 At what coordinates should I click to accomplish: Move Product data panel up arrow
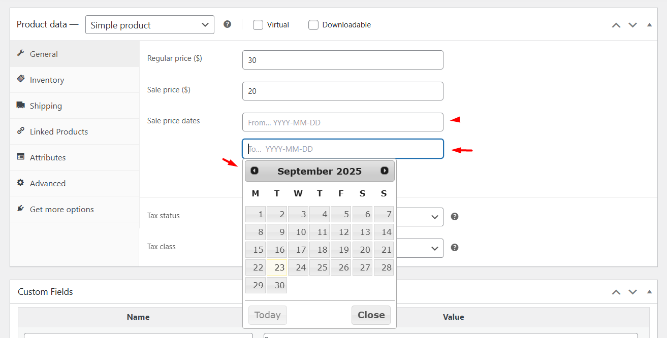point(616,25)
